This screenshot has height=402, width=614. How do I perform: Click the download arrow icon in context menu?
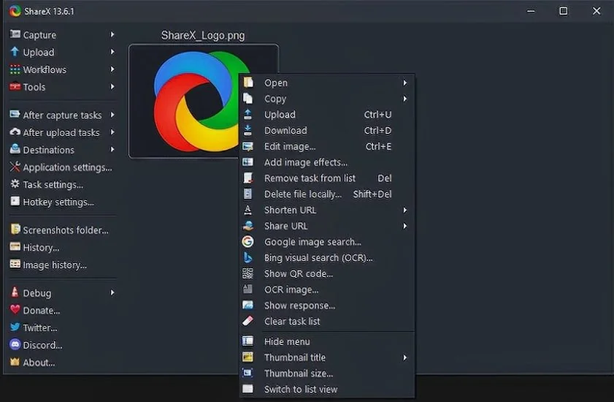click(x=247, y=130)
